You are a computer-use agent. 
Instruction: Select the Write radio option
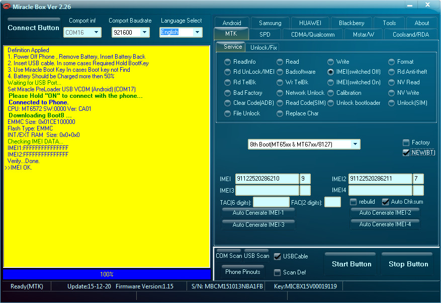pyautogui.click(x=338, y=62)
